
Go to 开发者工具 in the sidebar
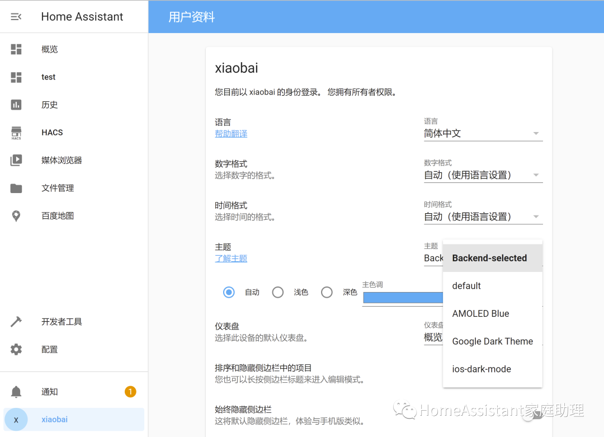tap(74, 321)
